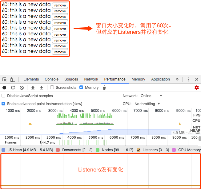The image size is (201, 189).
Task: Open the DevTools three-dot menu
Action: pyautogui.click(x=188, y=79)
